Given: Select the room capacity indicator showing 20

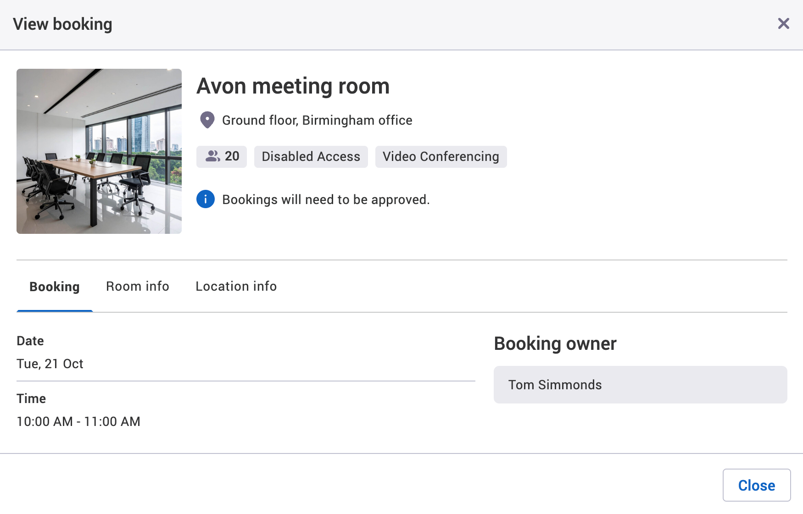Looking at the screenshot, I should tap(222, 156).
